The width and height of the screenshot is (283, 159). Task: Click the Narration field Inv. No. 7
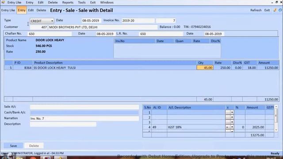point(84,118)
